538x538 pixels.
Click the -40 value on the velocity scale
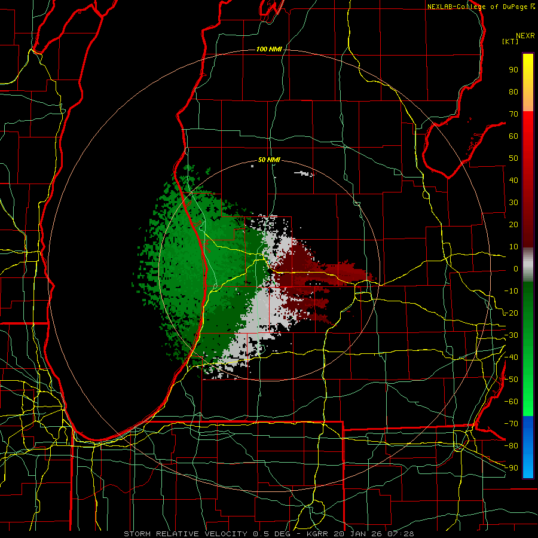tap(511, 357)
